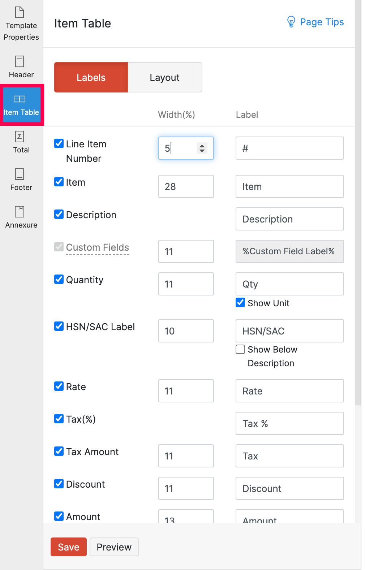The width and height of the screenshot is (365, 570).
Task: Disable the Show Unit checkbox
Action: (x=240, y=303)
